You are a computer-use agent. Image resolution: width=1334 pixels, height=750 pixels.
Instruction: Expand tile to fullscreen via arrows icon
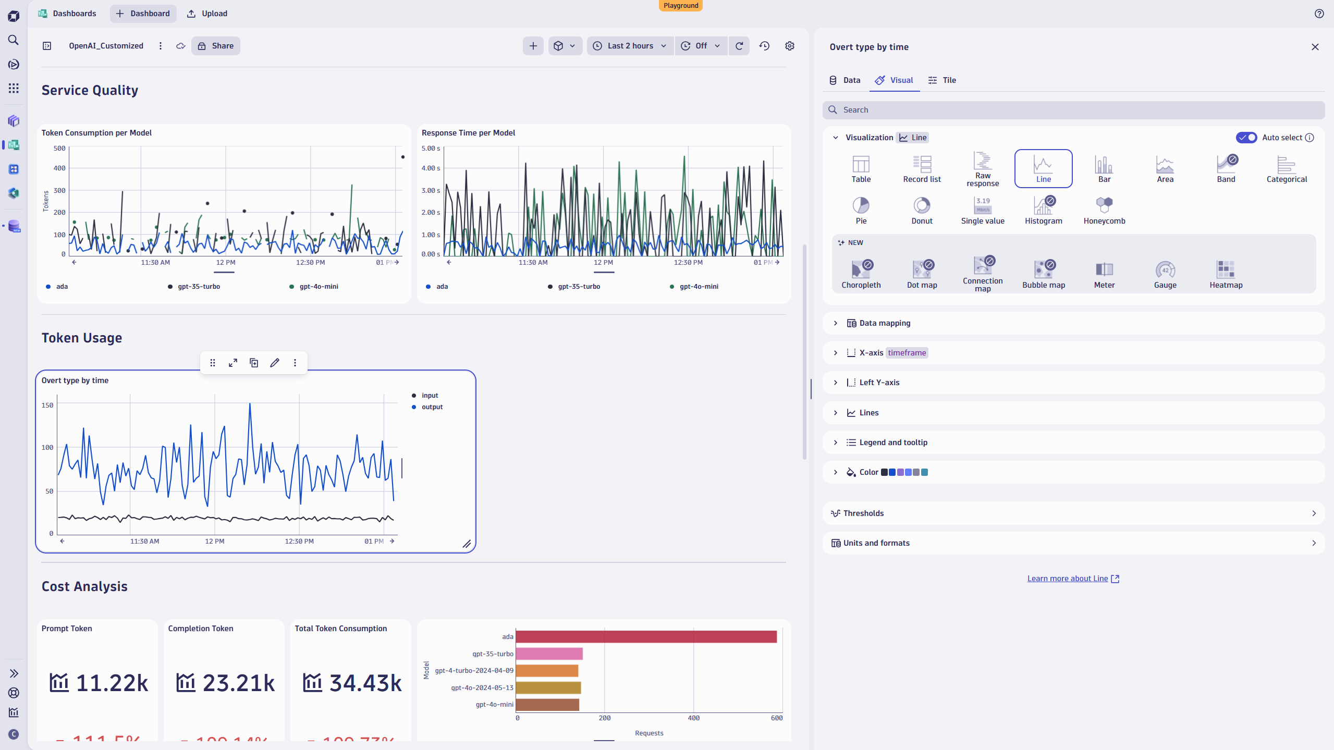pos(233,363)
